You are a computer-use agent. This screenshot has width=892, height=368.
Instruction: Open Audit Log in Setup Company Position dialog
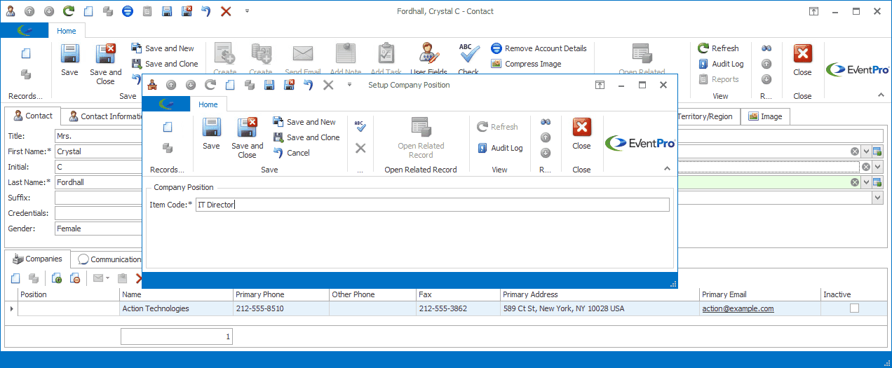pos(500,148)
